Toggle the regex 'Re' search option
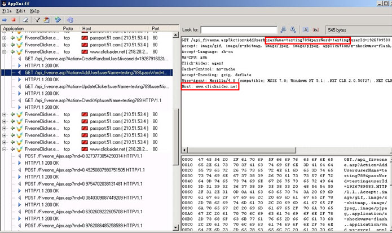392x233 pixels. [315, 29]
